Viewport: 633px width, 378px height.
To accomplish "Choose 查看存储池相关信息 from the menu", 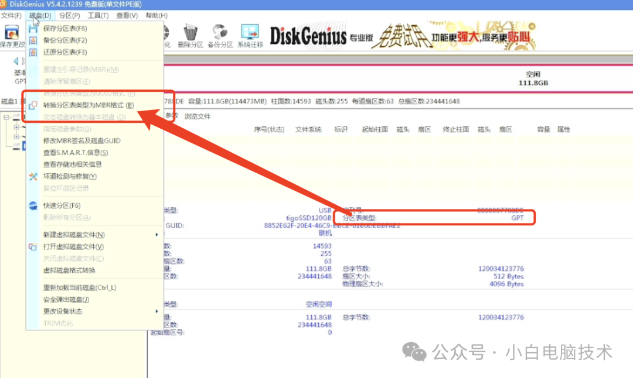I will pyautogui.click(x=72, y=164).
